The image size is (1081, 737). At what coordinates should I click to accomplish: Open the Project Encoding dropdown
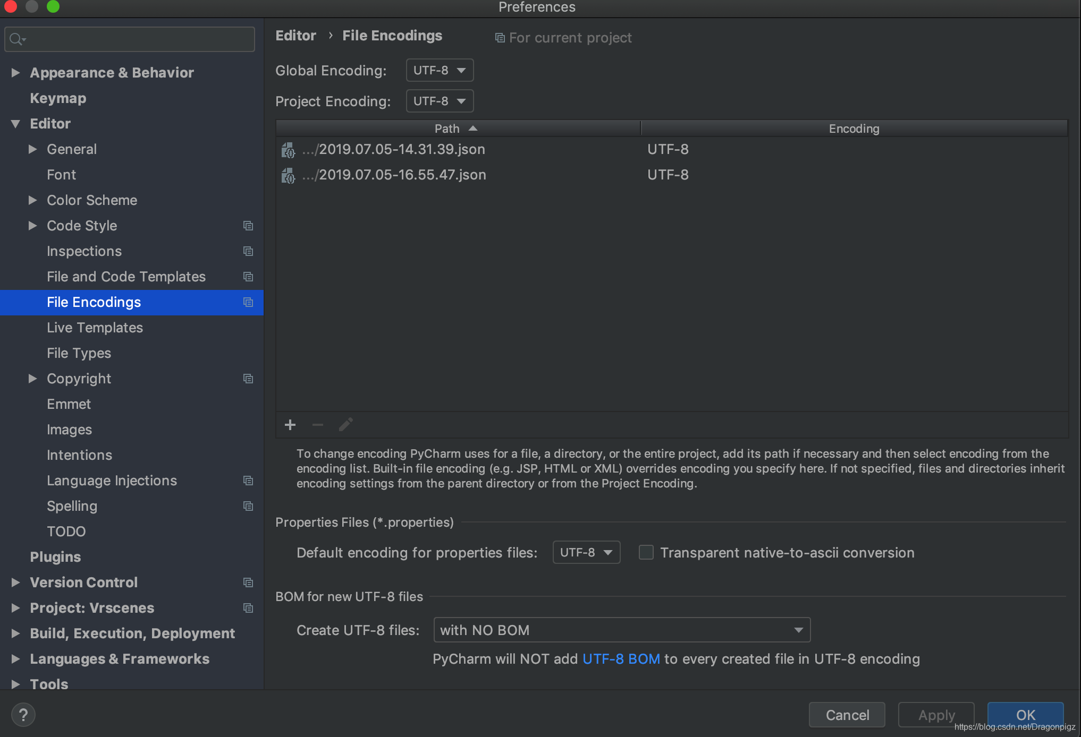pyautogui.click(x=440, y=101)
